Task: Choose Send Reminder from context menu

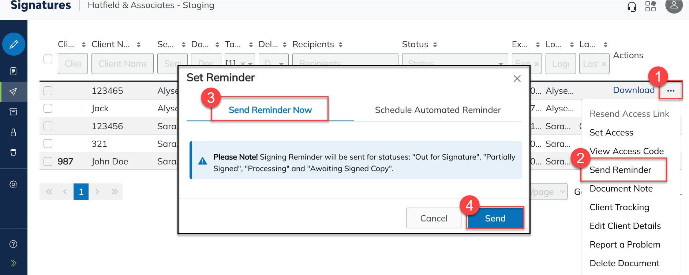Action: pyautogui.click(x=621, y=170)
